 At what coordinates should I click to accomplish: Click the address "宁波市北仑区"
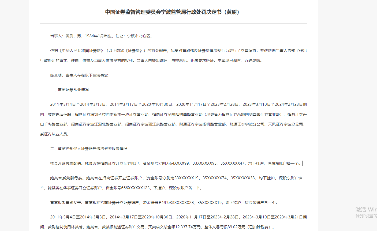coord(139,36)
